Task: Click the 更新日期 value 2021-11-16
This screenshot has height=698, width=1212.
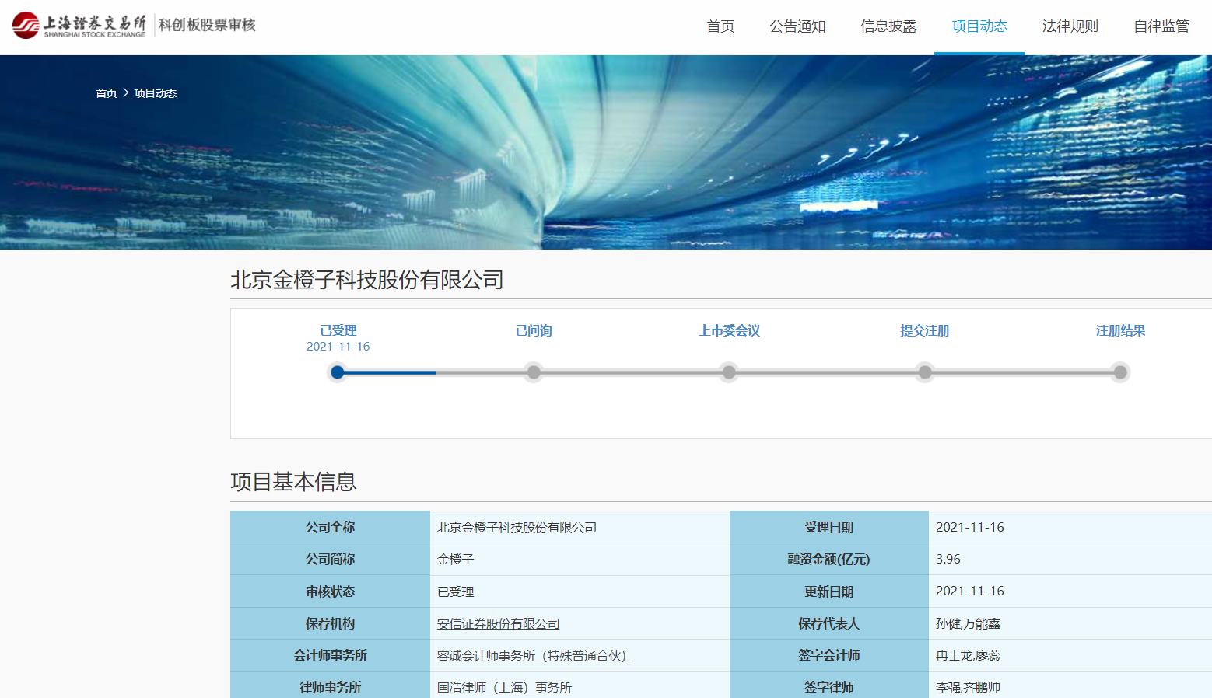Action: click(x=970, y=591)
